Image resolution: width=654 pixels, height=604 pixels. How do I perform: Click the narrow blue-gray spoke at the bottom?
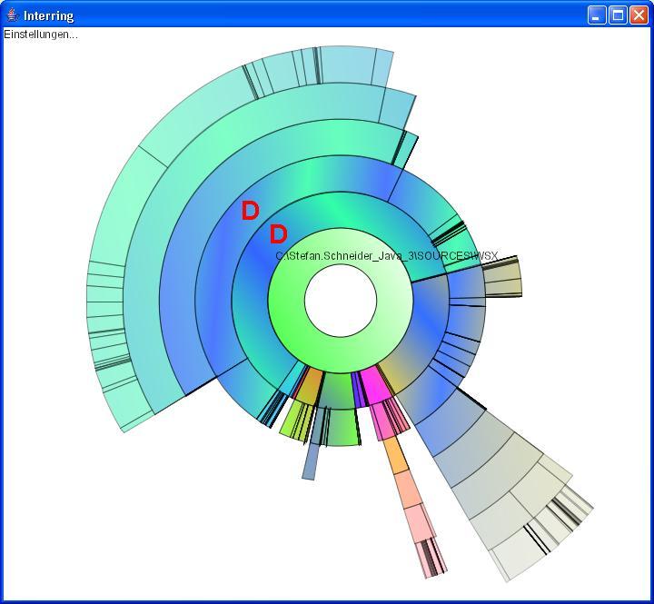click(x=310, y=461)
